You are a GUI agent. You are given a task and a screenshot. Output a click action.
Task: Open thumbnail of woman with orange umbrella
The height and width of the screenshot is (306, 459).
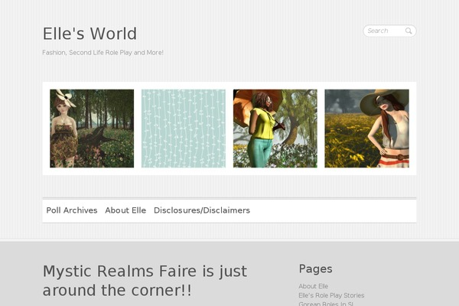(x=275, y=129)
